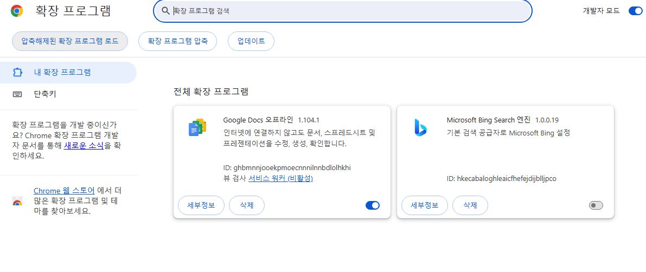Screen dimensions: 646x272
Task: Click 삭제 for Microsoft Bing Search 엔진
Action: 470,205
